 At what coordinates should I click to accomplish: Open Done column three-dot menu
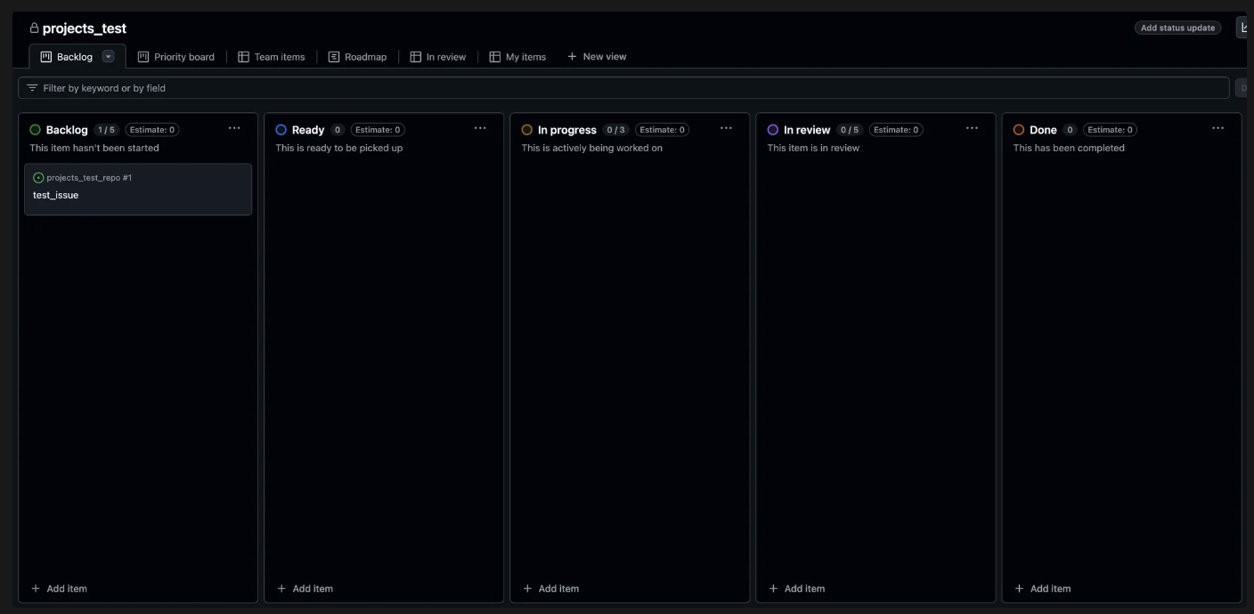pyautogui.click(x=1217, y=128)
